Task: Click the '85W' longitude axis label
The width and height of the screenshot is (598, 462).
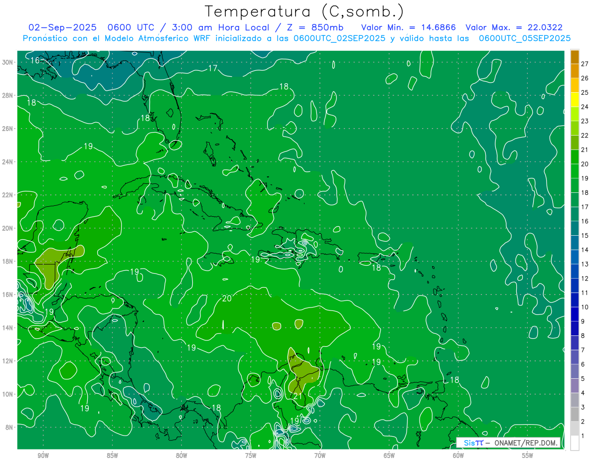Action: click(x=112, y=456)
